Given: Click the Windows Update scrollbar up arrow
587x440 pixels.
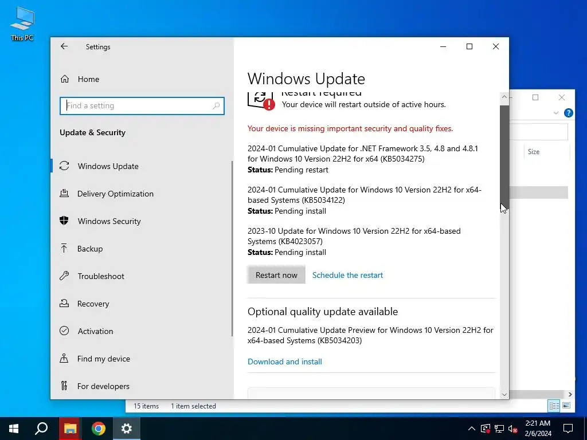Looking at the screenshot, I should coord(504,97).
